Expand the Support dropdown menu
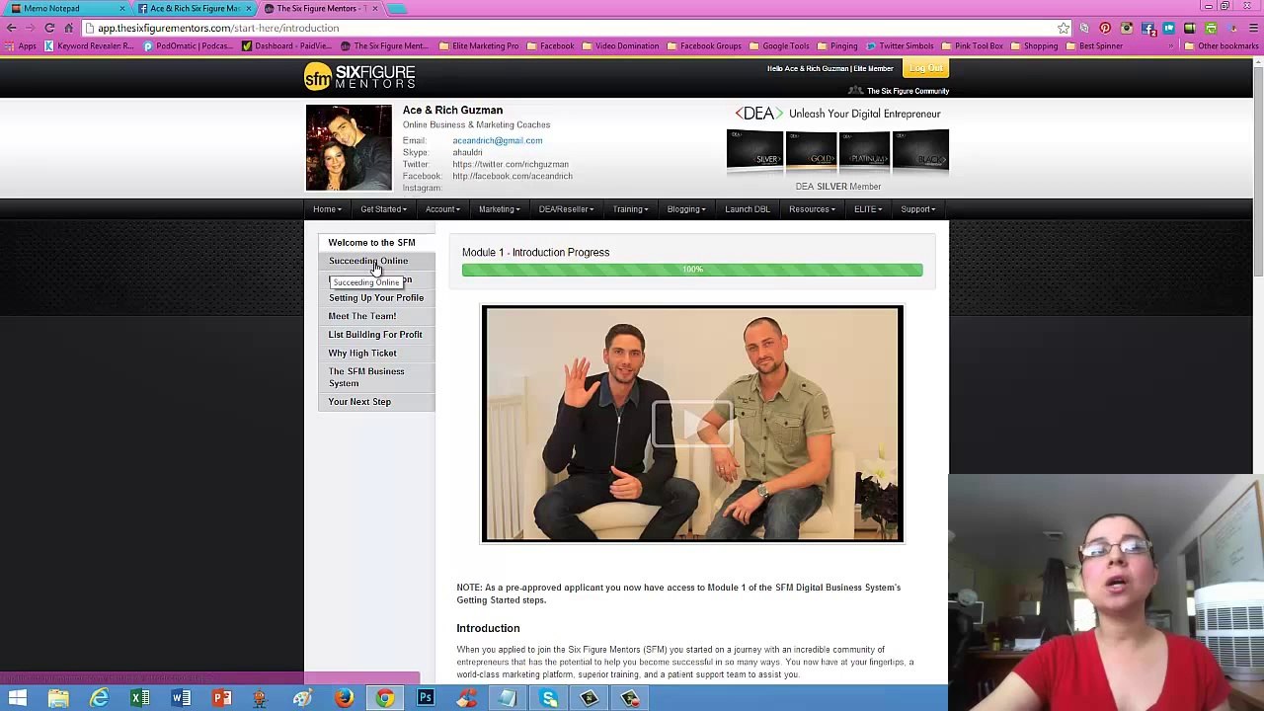1264x711 pixels. coord(917,209)
